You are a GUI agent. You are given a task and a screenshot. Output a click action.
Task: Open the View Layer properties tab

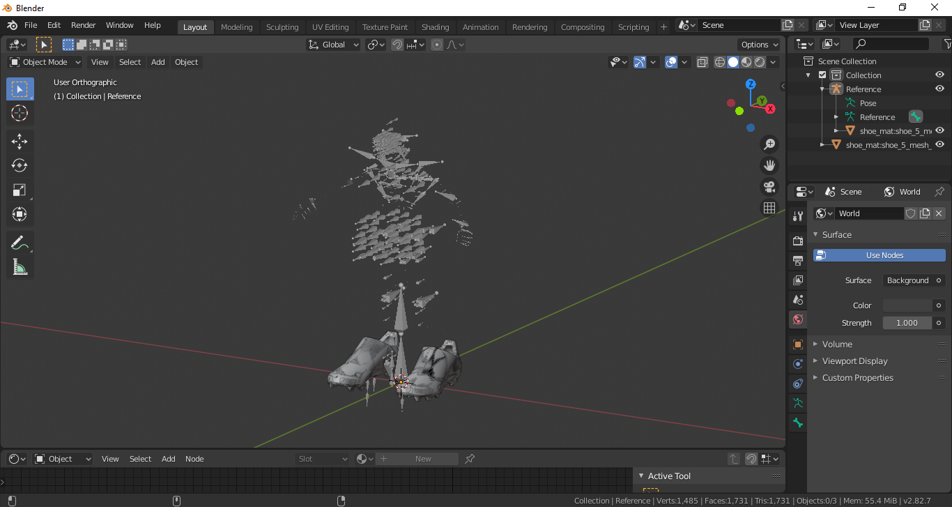click(x=798, y=280)
